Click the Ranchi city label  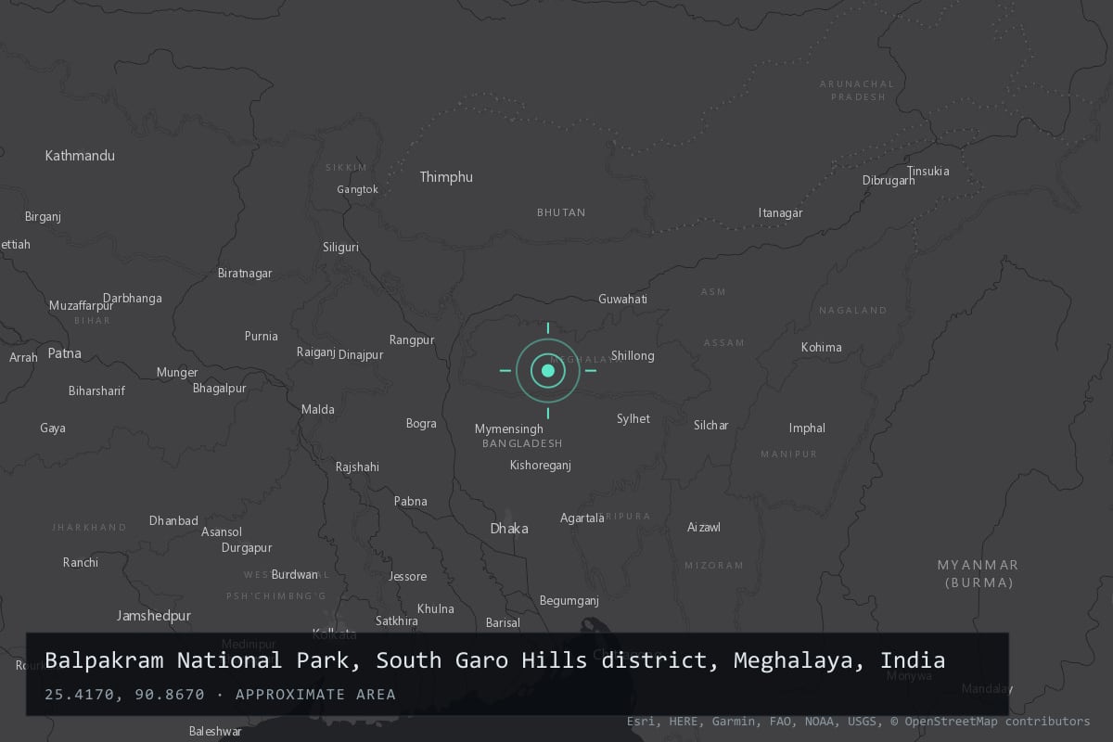point(81,563)
